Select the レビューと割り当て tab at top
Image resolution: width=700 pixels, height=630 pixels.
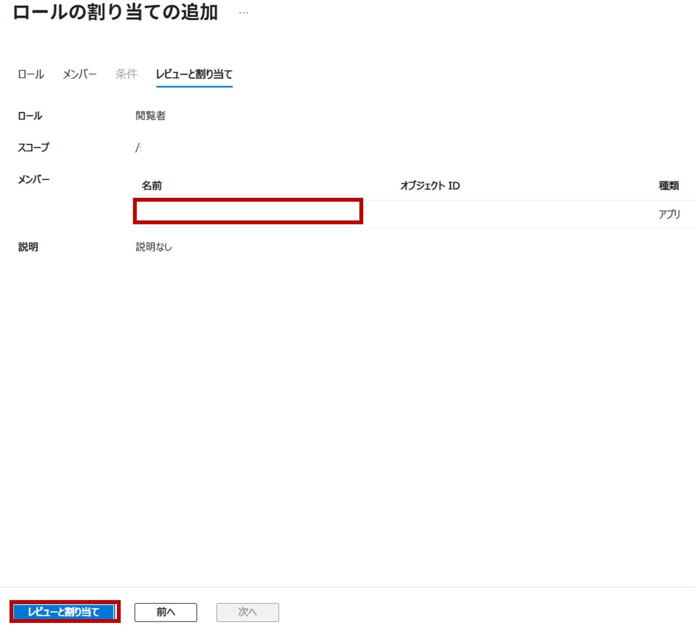coord(194,74)
